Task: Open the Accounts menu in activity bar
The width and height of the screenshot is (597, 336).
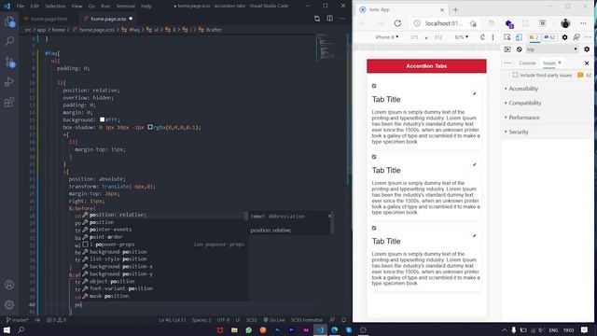Action: [9, 285]
